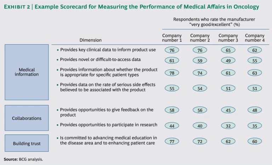Select the Company number 2 column header
The image size is (272, 165).
[x=200, y=38]
